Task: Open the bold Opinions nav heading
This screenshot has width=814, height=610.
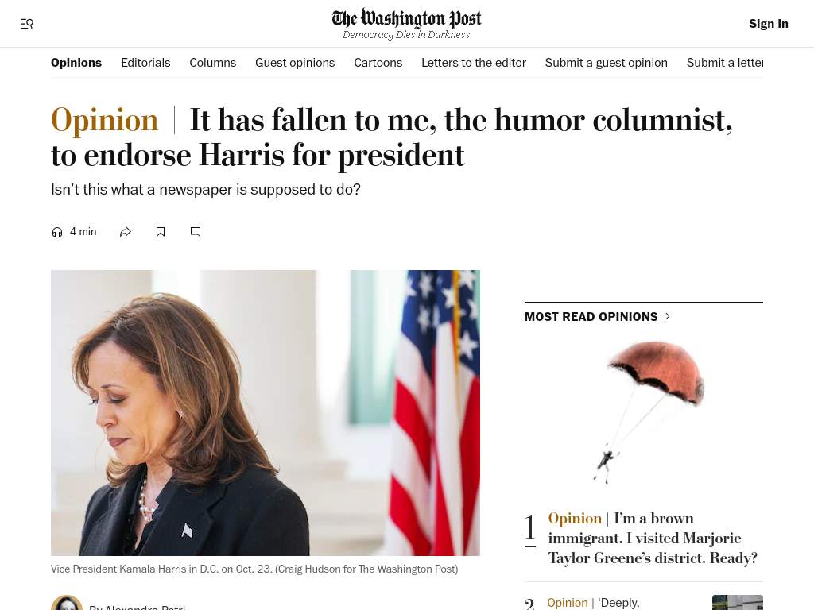Action: (76, 63)
